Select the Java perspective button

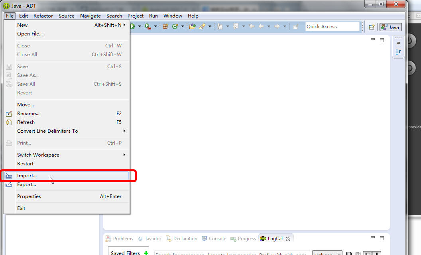tap(391, 27)
